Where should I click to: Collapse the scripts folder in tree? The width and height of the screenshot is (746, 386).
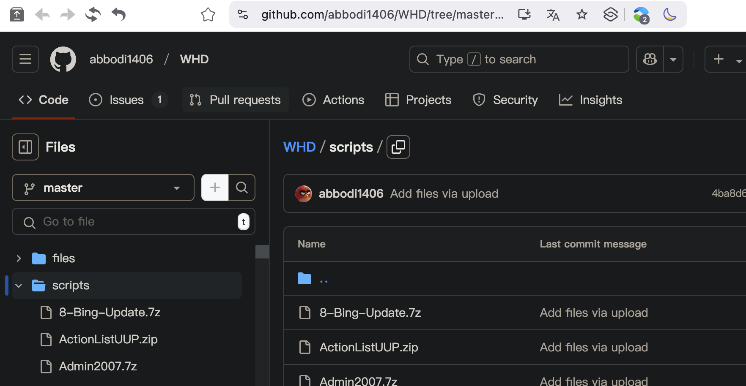coord(19,285)
